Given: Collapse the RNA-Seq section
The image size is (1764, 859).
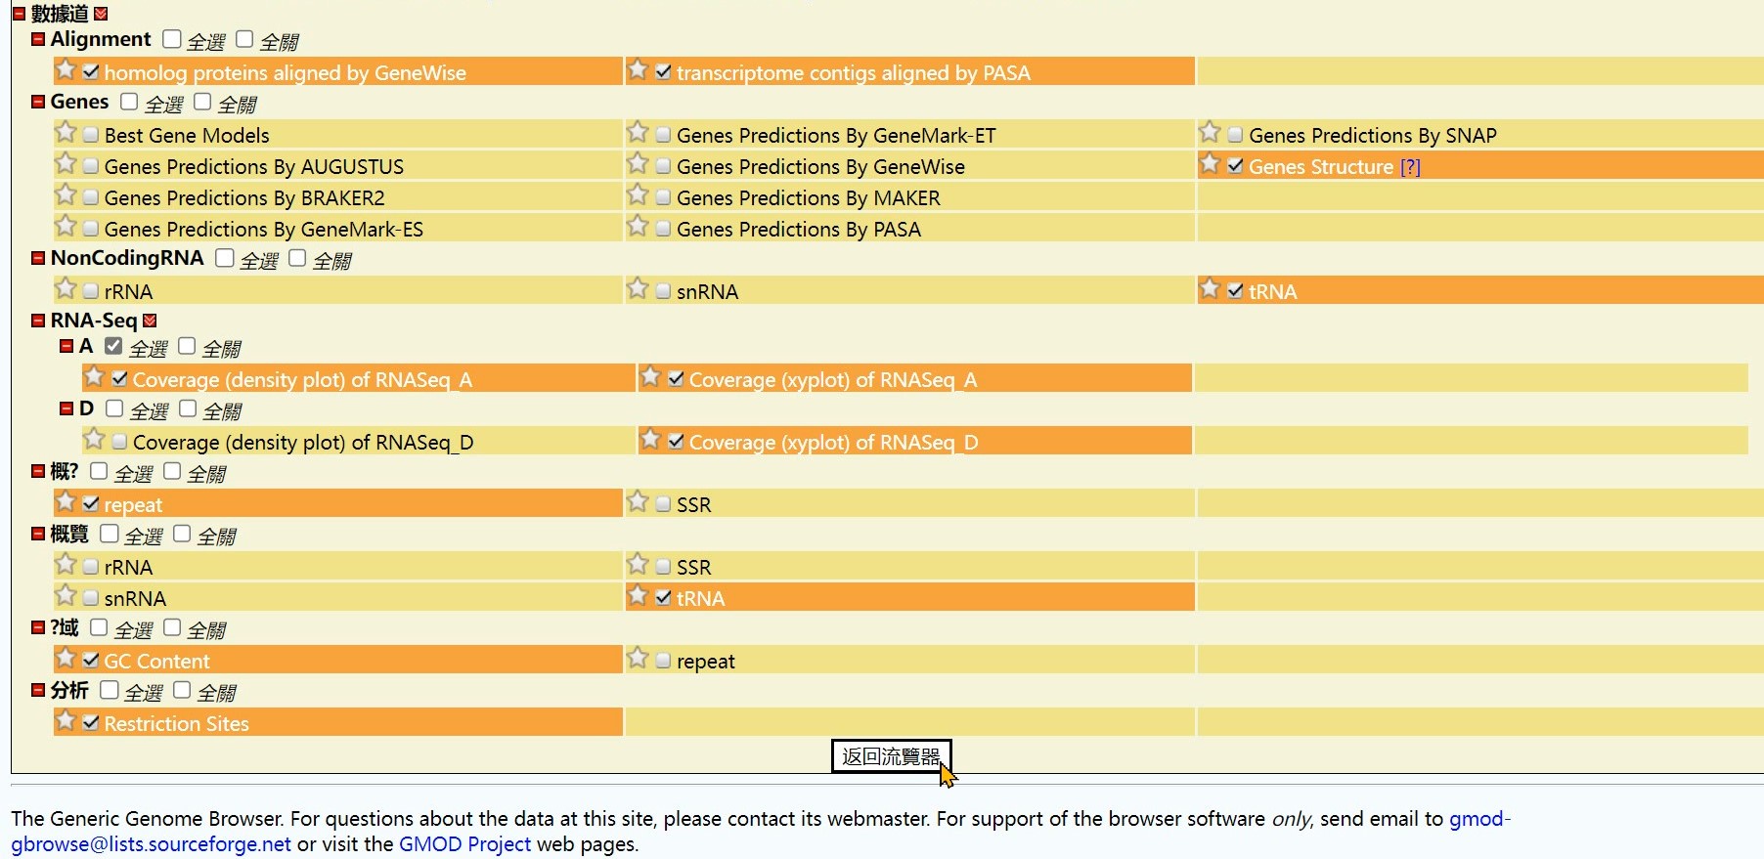Looking at the screenshot, I should [38, 322].
